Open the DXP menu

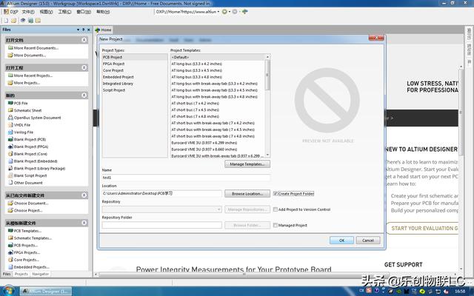click(x=11, y=12)
